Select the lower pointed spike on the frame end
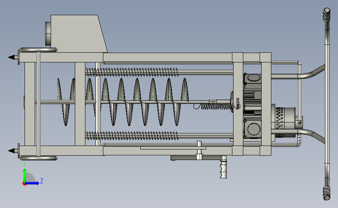 point(13,151)
